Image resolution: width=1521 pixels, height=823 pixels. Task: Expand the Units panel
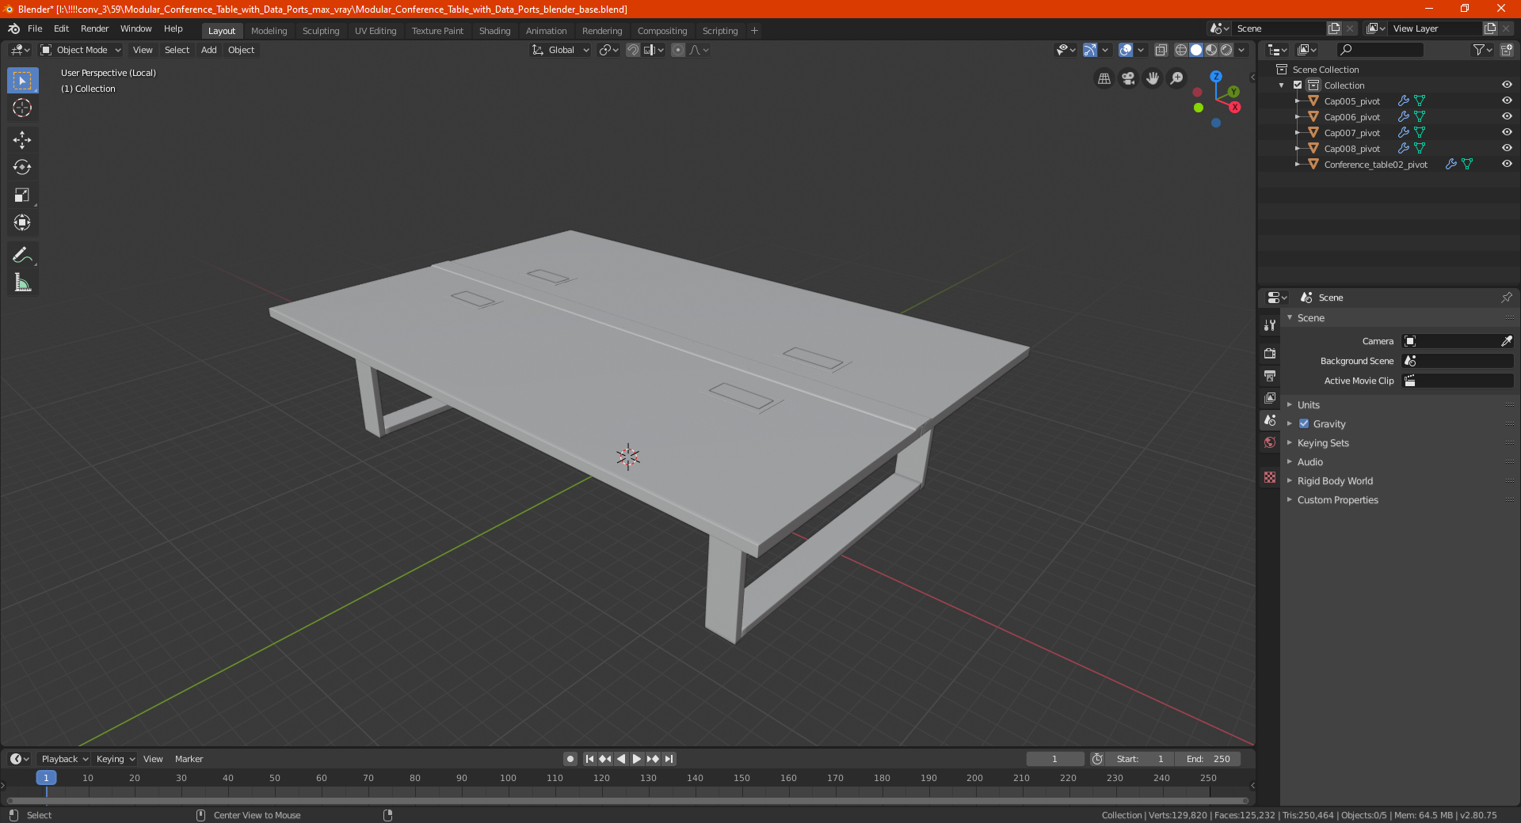(1308, 404)
